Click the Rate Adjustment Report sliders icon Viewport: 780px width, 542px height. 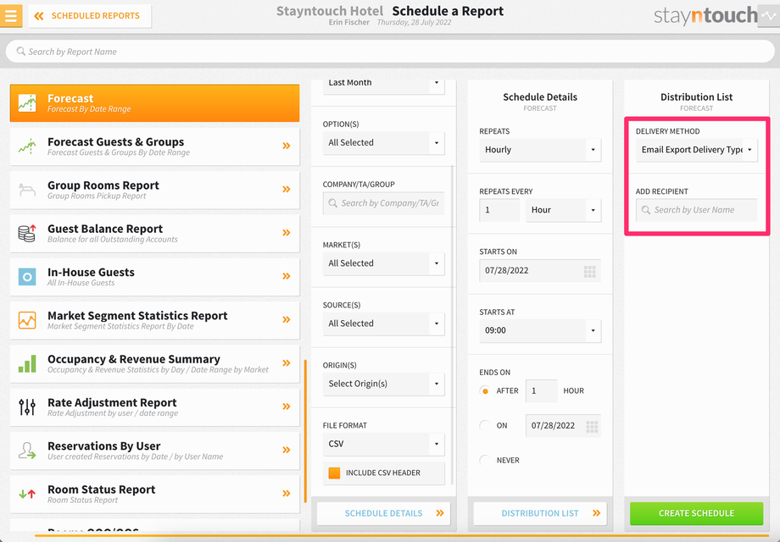pos(27,406)
